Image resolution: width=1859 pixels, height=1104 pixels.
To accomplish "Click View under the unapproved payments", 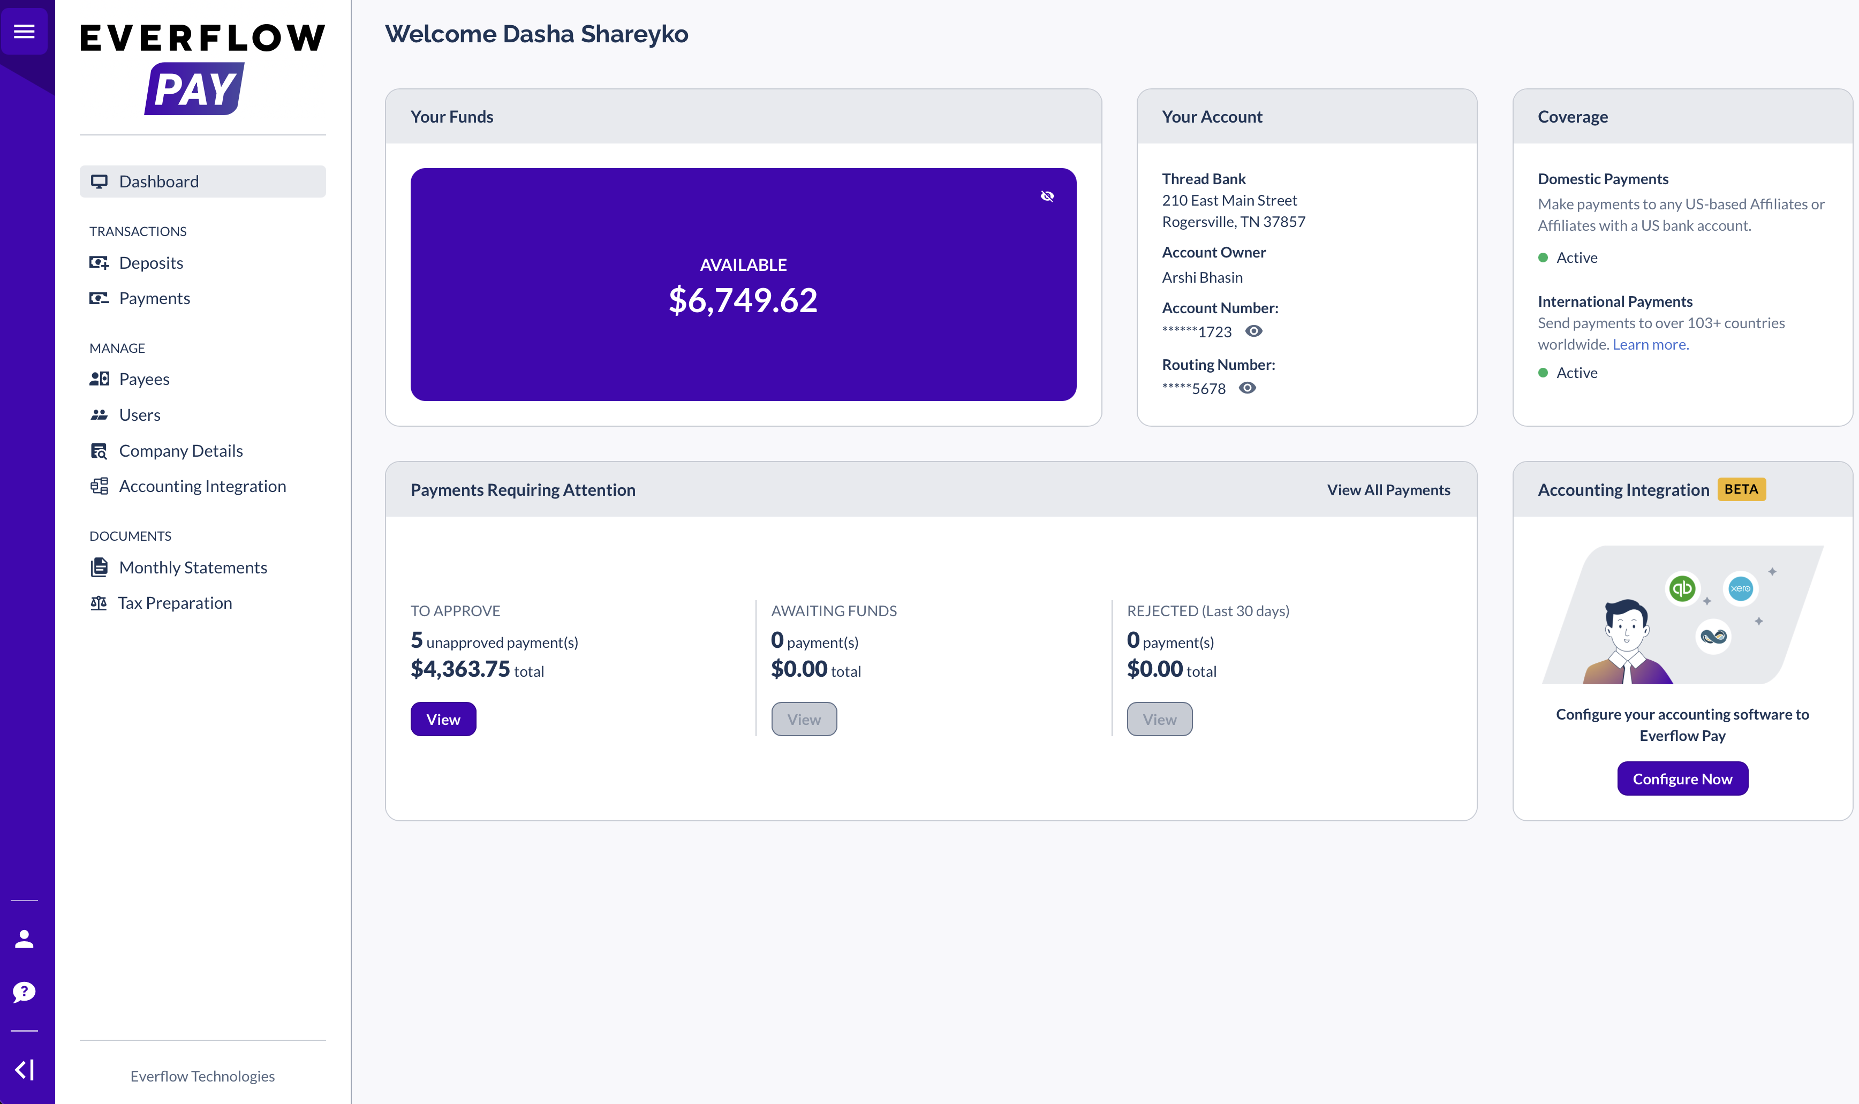I will 443,719.
